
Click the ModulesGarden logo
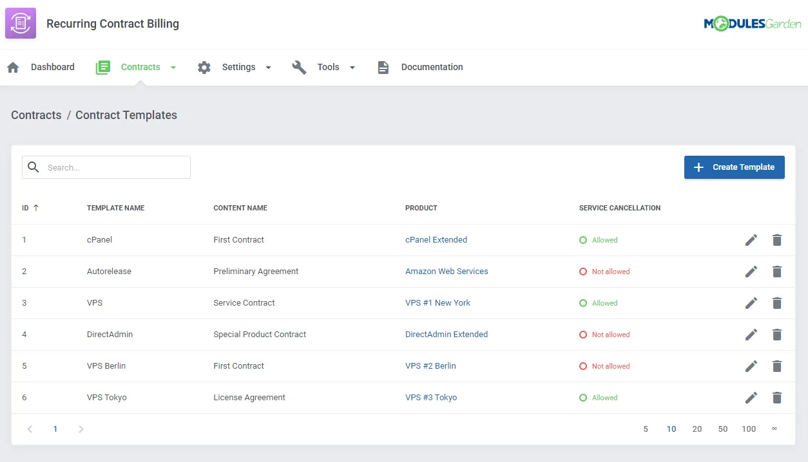point(753,24)
